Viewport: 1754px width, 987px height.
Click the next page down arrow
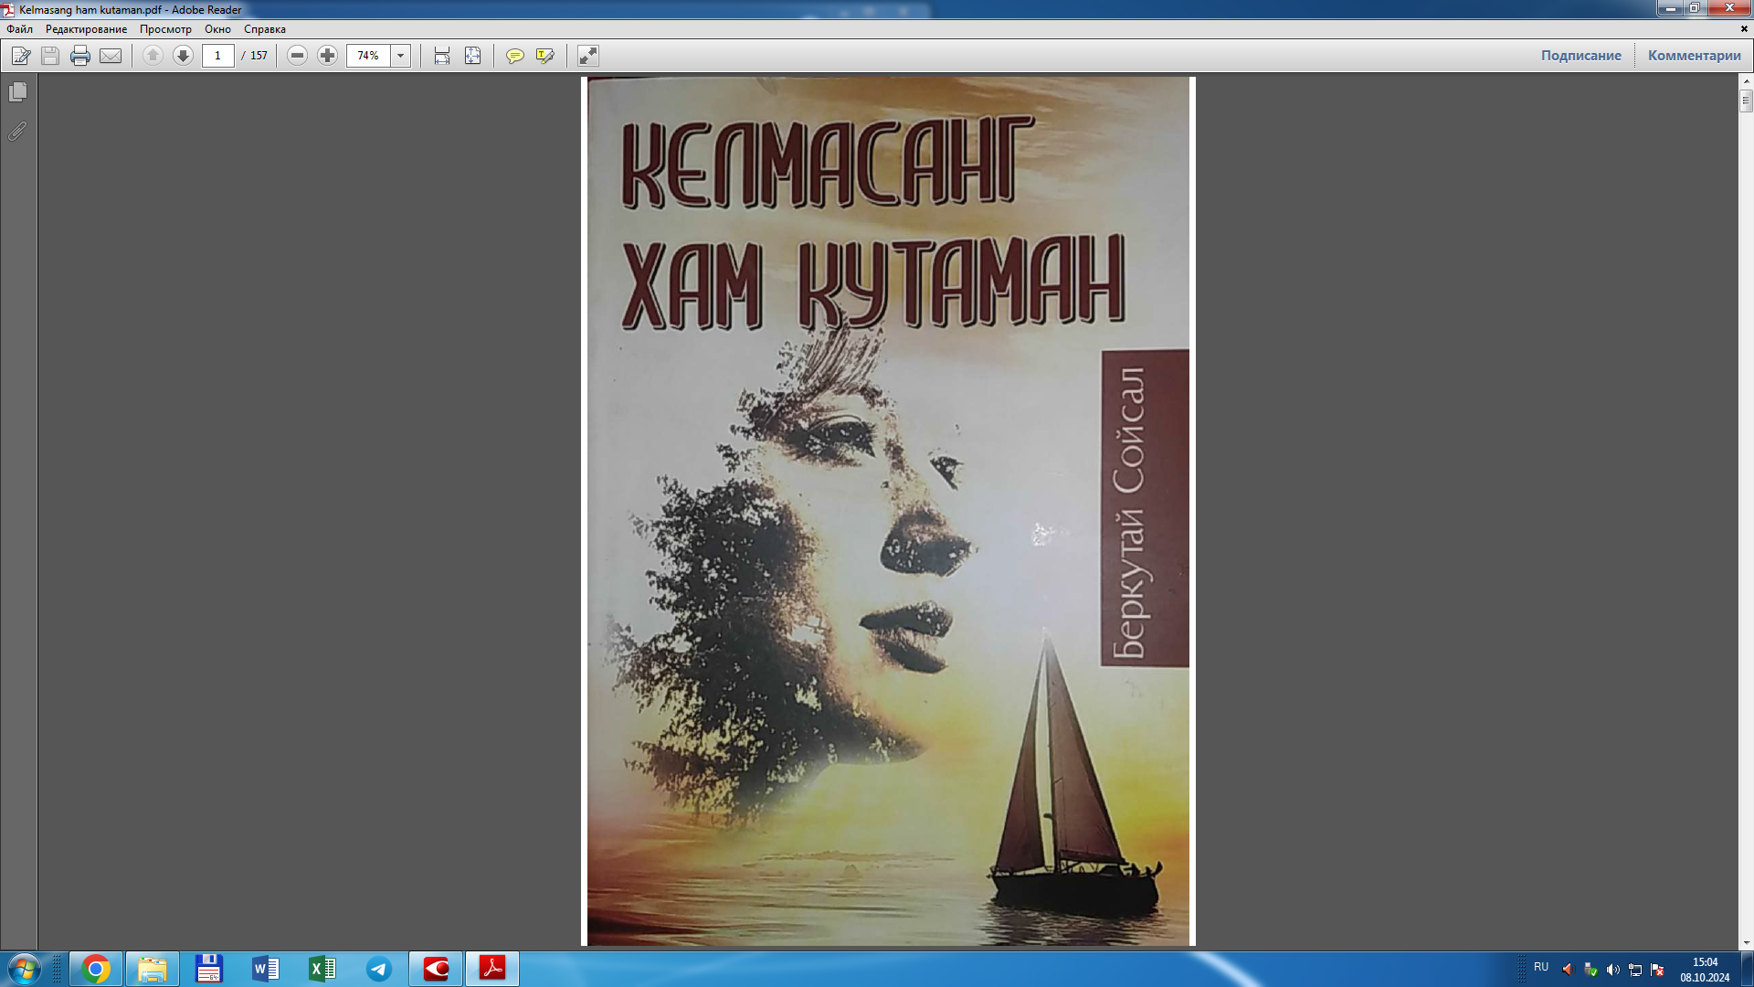[183, 56]
